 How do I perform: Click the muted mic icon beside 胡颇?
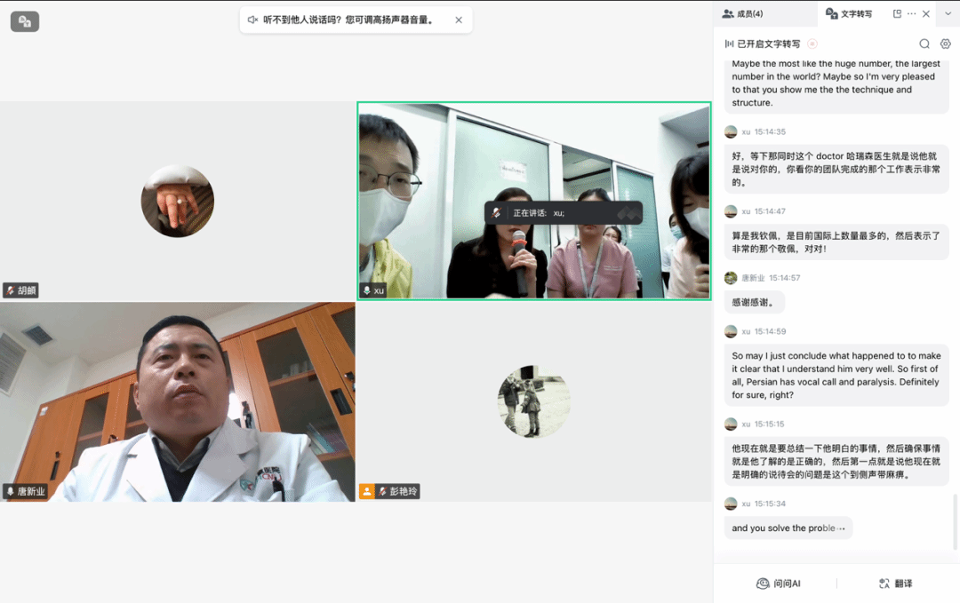click(11, 290)
